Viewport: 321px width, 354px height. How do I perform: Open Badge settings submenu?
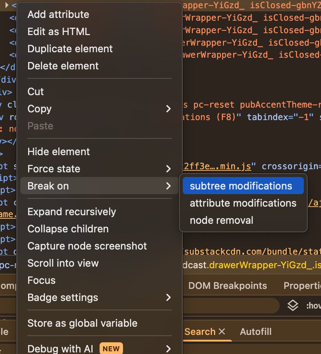click(x=99, y=297)
